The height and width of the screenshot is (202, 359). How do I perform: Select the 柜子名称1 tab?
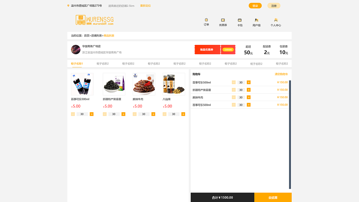pyautogui.click(x=77, y=64)
